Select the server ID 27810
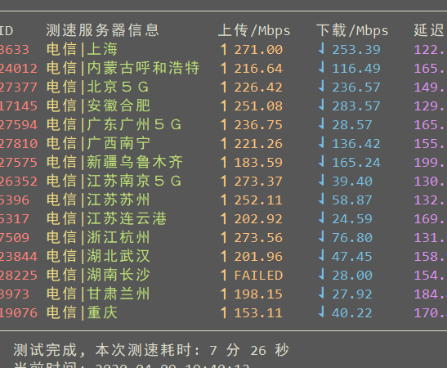 (19, 144)
